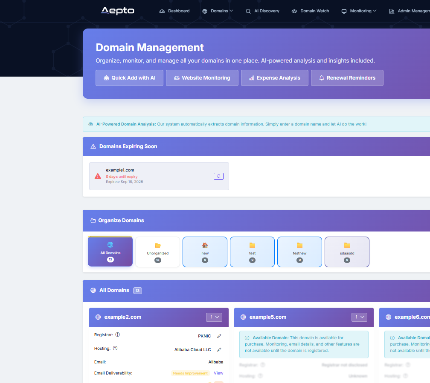Open example5.com card options dropdown
Image resolution: width=430 pixels, height=383 pixels.
click(x=359, y=317)
